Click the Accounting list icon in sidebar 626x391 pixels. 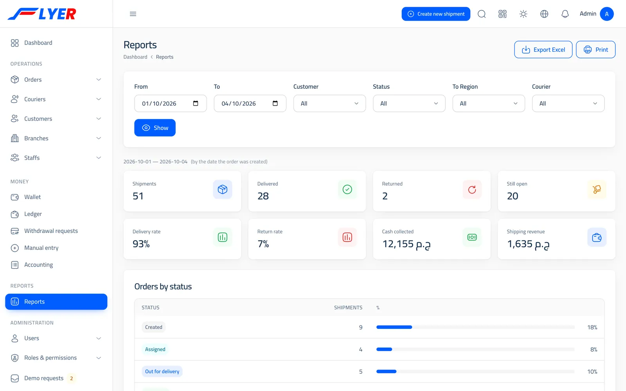tap(15, 265)
